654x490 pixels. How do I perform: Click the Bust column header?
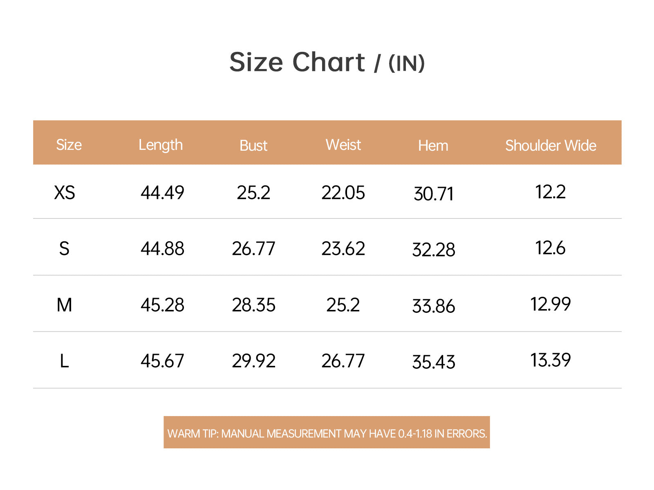[253, 145]
